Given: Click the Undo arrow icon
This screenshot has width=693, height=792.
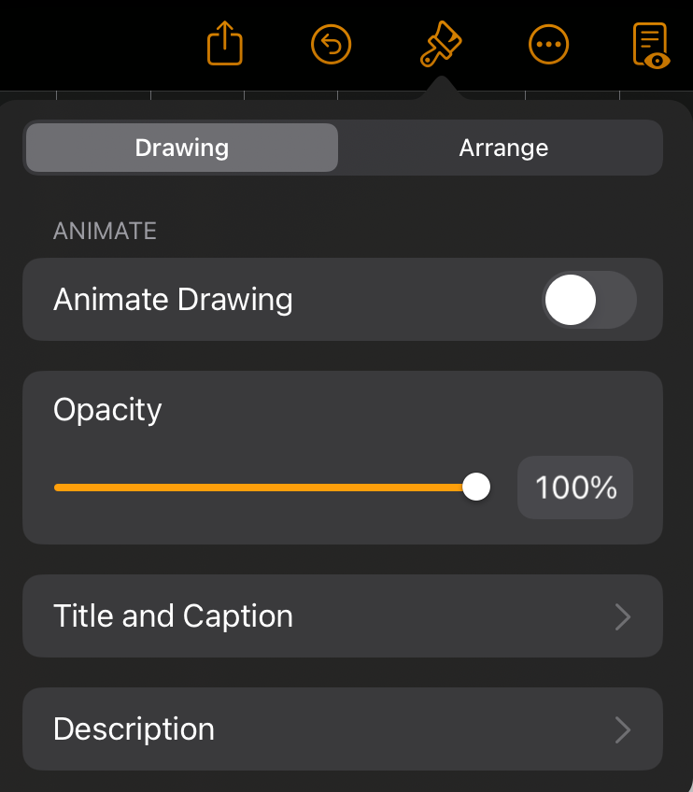Looking at the screenshot, I should click(331, 45).
